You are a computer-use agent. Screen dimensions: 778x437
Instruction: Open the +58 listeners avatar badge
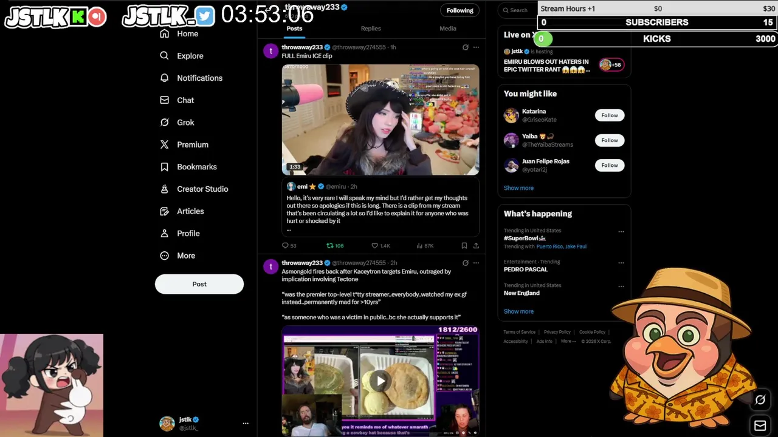point(611,65)
